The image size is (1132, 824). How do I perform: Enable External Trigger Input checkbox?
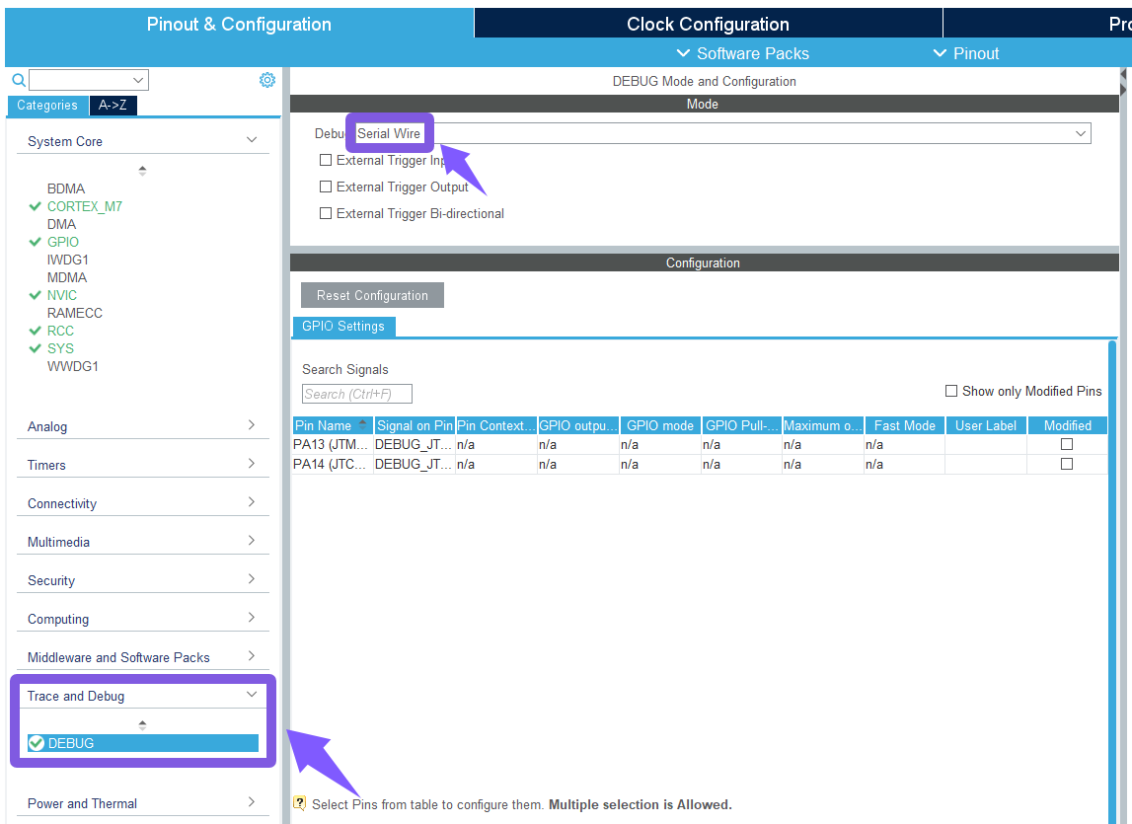(326, 160)
